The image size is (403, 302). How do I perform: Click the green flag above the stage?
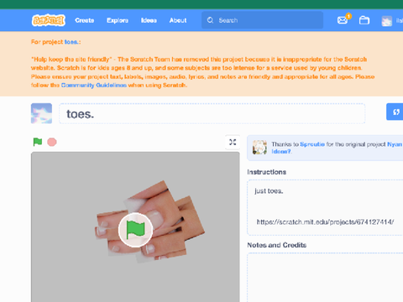click(x=38, y=142)
